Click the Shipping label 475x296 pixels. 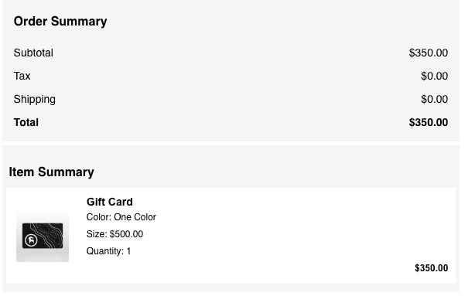[x=35, y=99]
